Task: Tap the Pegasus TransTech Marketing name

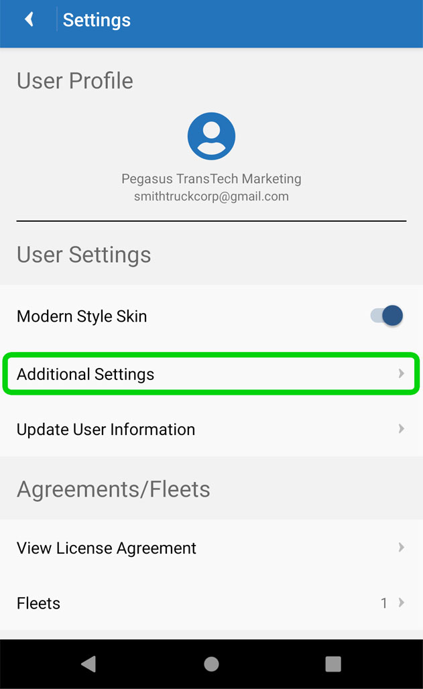Action: pos(211,179)
